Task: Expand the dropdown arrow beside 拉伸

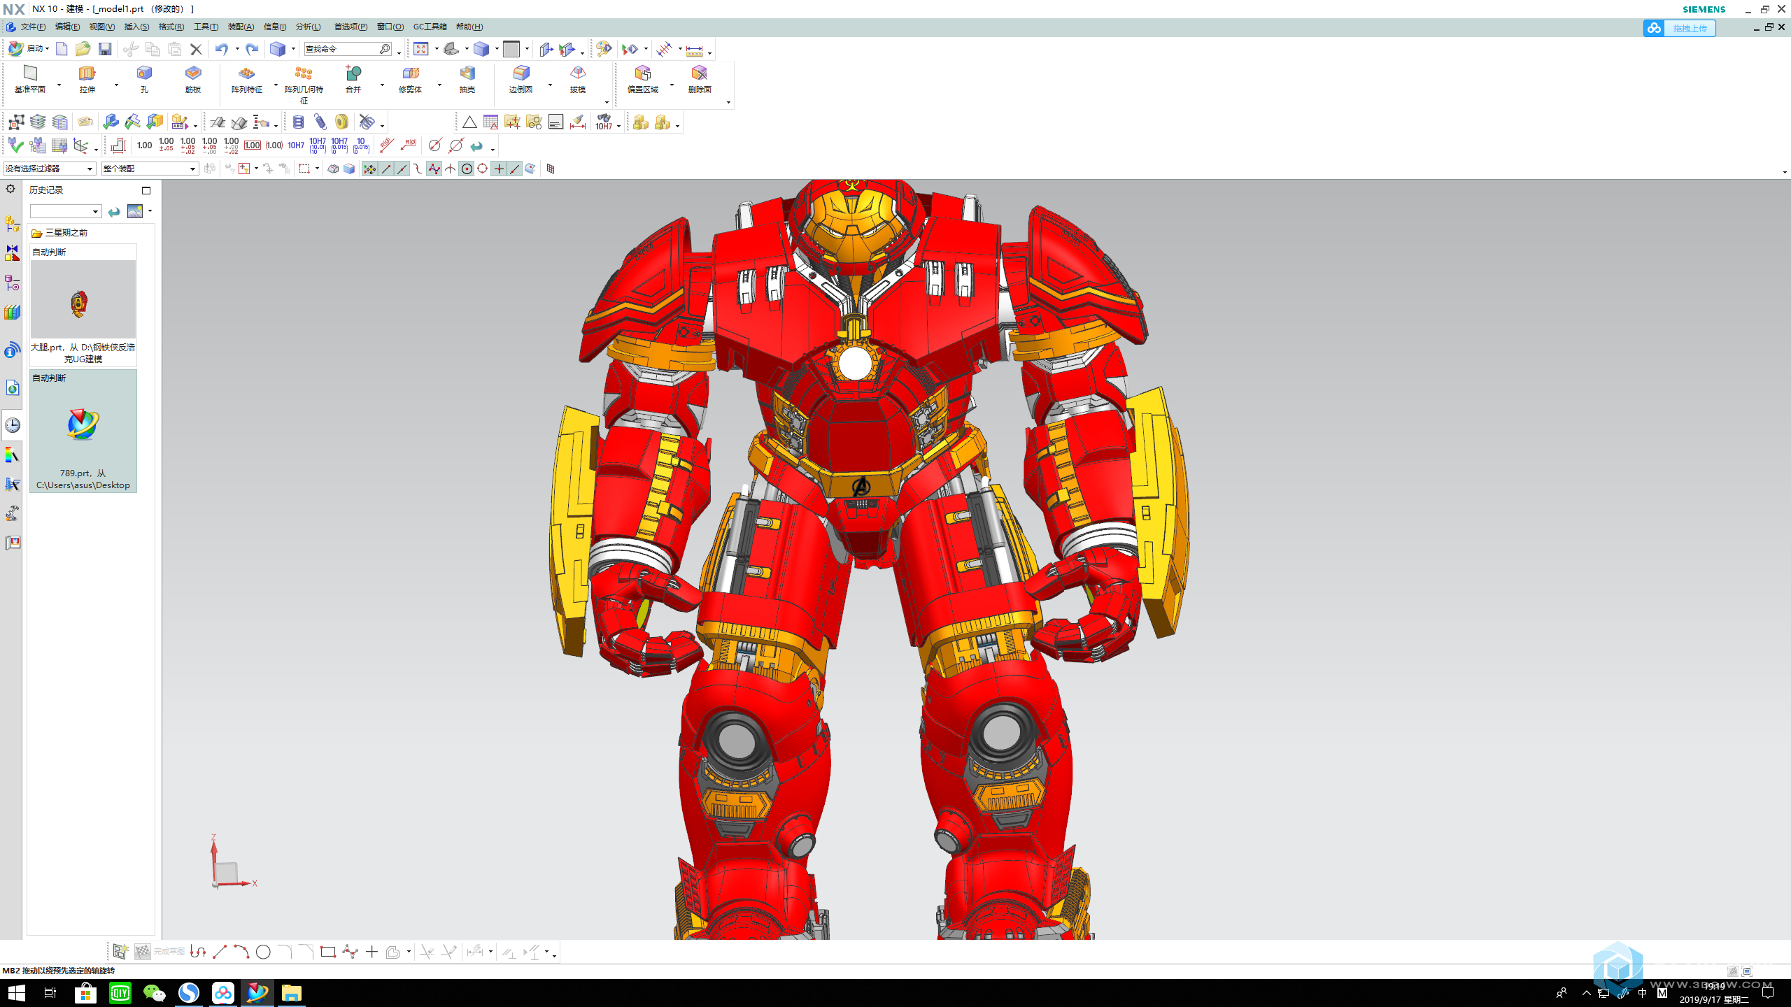Action: point(116,85)
